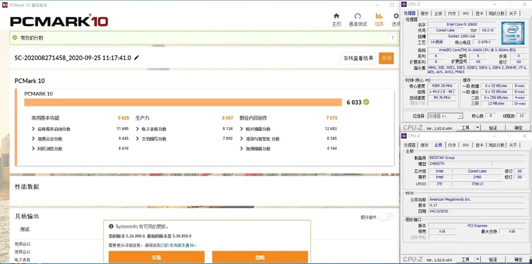The width and height of the screenshot is (532, 264).
Task: Expand the 渲染与视觉化分数 row
Action: pos(242,139)
